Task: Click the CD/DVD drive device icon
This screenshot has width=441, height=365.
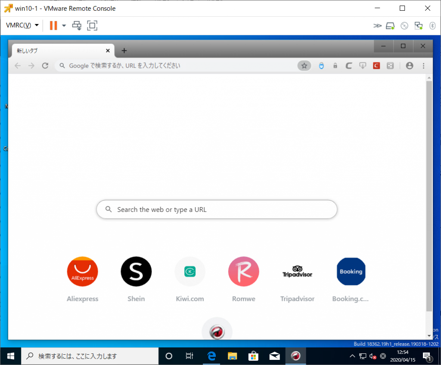Action: coord(404,26)
